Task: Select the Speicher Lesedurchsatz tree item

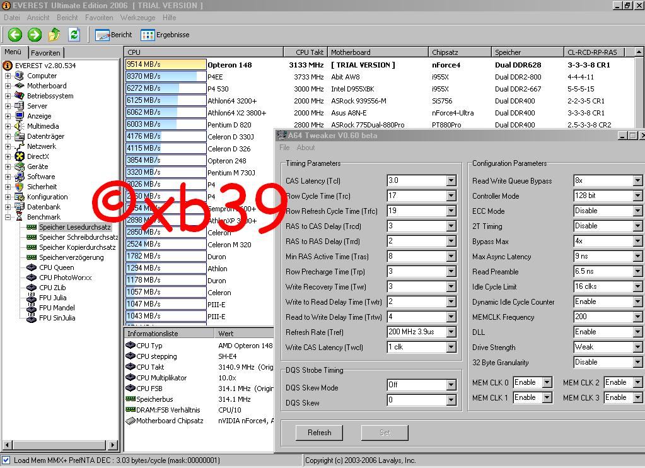Action: [75, 227]
